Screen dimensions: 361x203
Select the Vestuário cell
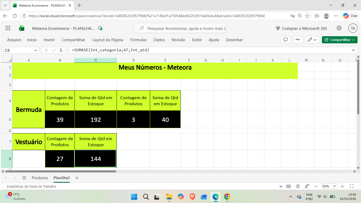click(x=29, y=142)
